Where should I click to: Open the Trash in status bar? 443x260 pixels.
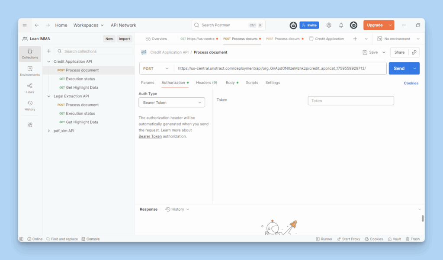[x=412, y=239]
